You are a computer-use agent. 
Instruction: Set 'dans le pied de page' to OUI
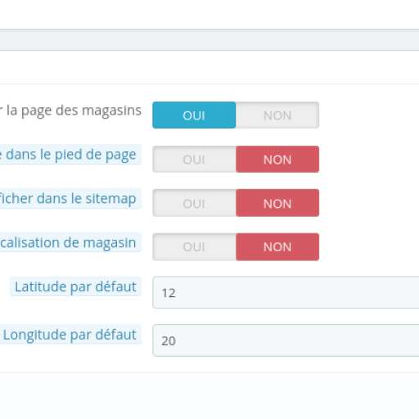[194, 160]
